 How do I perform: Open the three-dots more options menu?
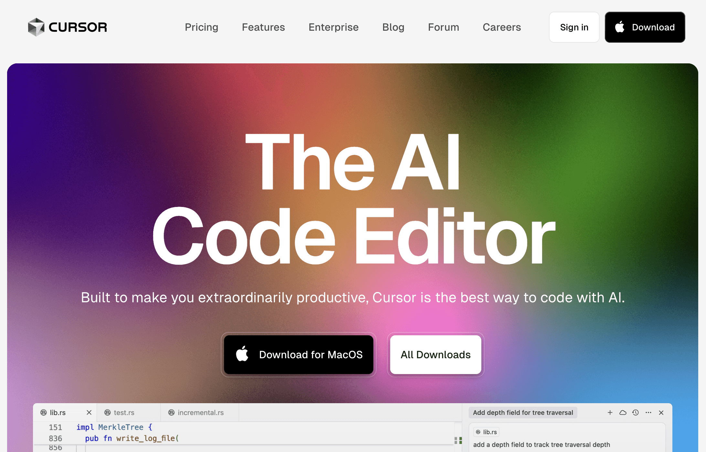coord(648,413)
